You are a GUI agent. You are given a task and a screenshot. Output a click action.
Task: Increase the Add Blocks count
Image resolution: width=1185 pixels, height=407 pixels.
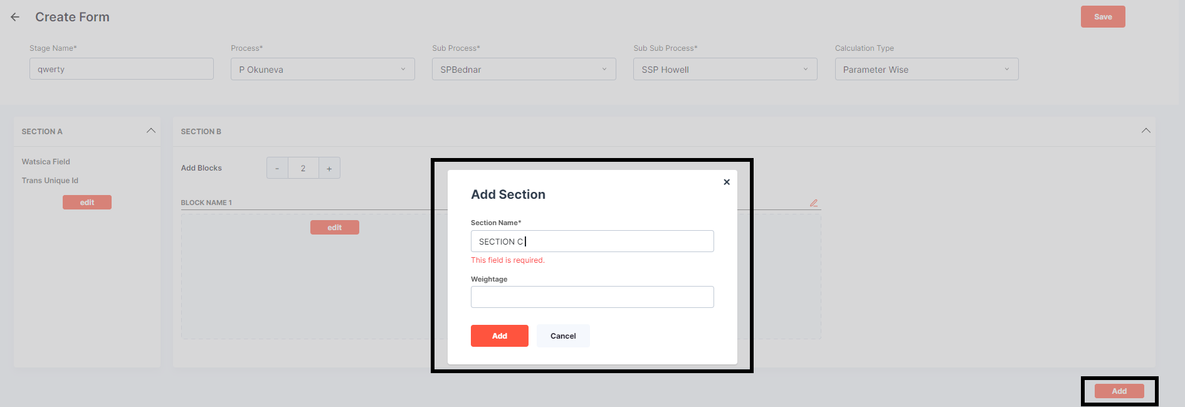[x=330, y=167]
